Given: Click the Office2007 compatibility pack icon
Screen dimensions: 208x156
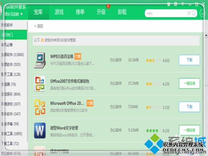Looking at the screenshot, I should pyautogui.click(x=40, y=84).
